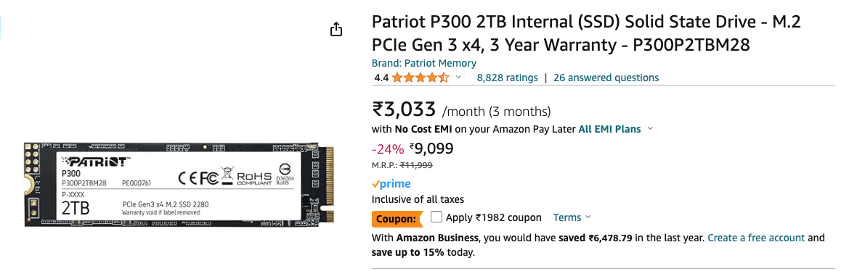Screen dimensions: 841x271
Task: Click Create a free account link
Action: pos(756,238)
